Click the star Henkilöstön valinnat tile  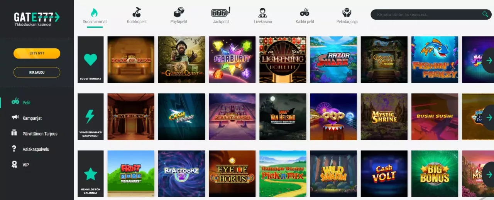coord(91,174)
